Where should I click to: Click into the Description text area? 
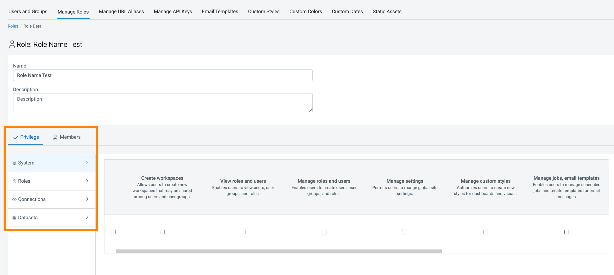coord(162,103)
